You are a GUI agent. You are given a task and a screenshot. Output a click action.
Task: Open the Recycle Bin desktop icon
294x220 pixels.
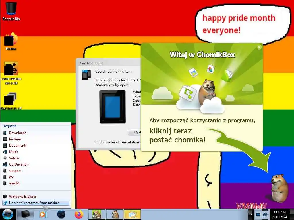(11, 11)
